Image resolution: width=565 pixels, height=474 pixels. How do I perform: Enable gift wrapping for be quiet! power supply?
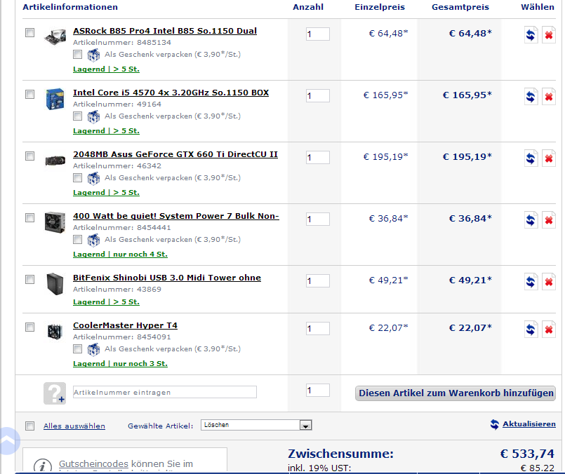[x=77, y=239]
